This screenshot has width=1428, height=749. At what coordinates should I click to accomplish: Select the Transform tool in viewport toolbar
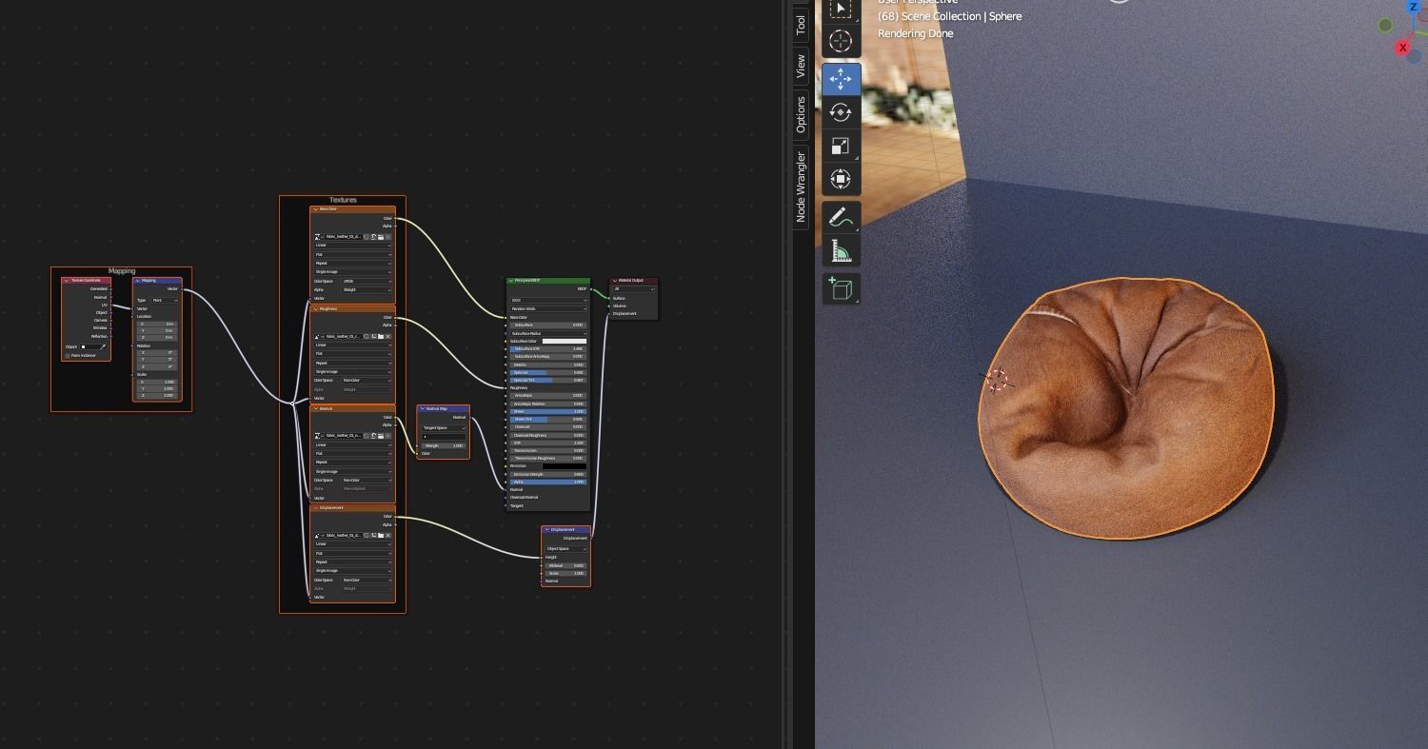click(x=841, y=178)
